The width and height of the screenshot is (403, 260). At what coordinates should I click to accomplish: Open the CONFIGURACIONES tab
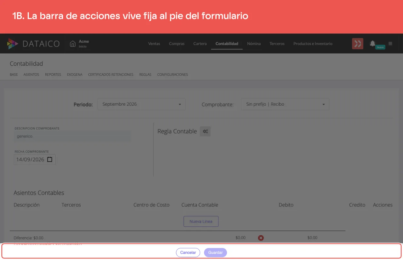[173, 75]
